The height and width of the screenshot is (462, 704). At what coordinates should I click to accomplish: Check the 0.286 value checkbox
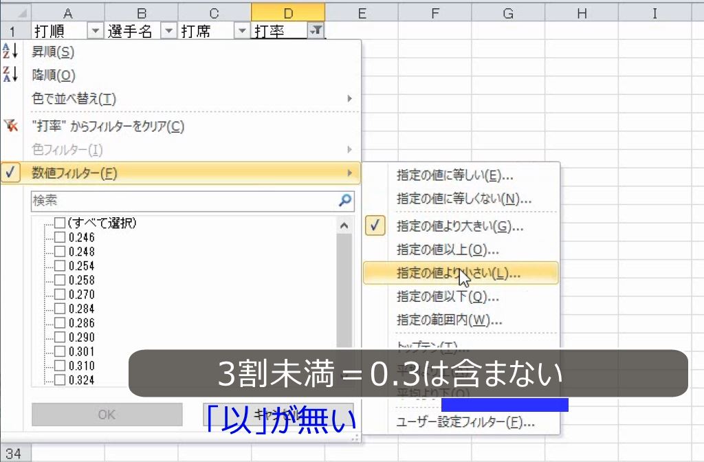(59, 323)
